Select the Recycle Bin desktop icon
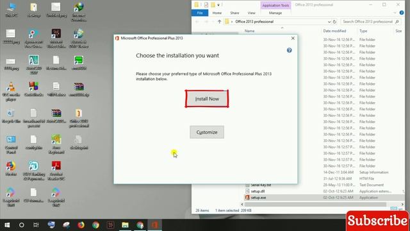The height and width of the screenshot is (231, 410). pos(12,116)
